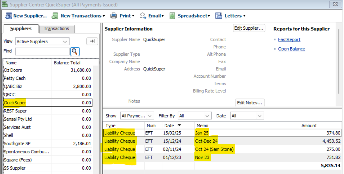344x174 pixels.
Task: Select the Spontaneous Combu... supplier
Action: coord(48,152)
